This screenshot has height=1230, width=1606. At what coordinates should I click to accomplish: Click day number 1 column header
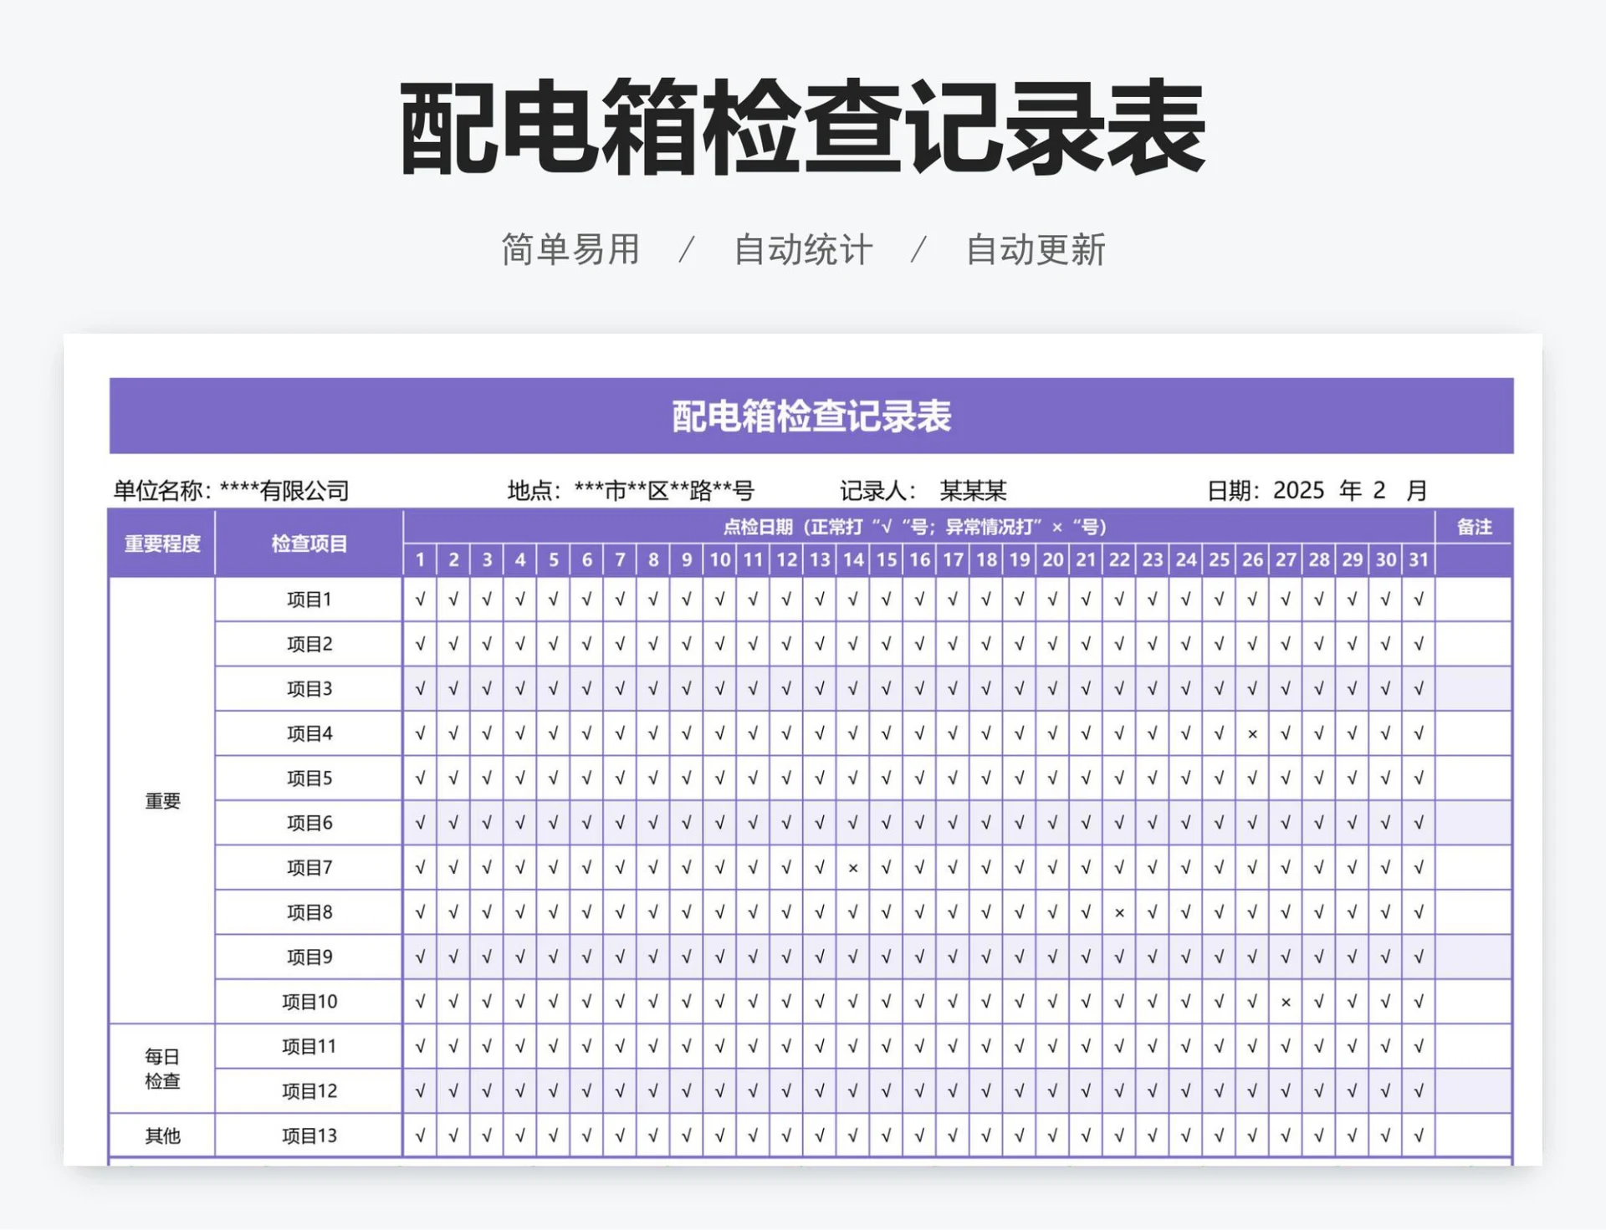[420, 561]
